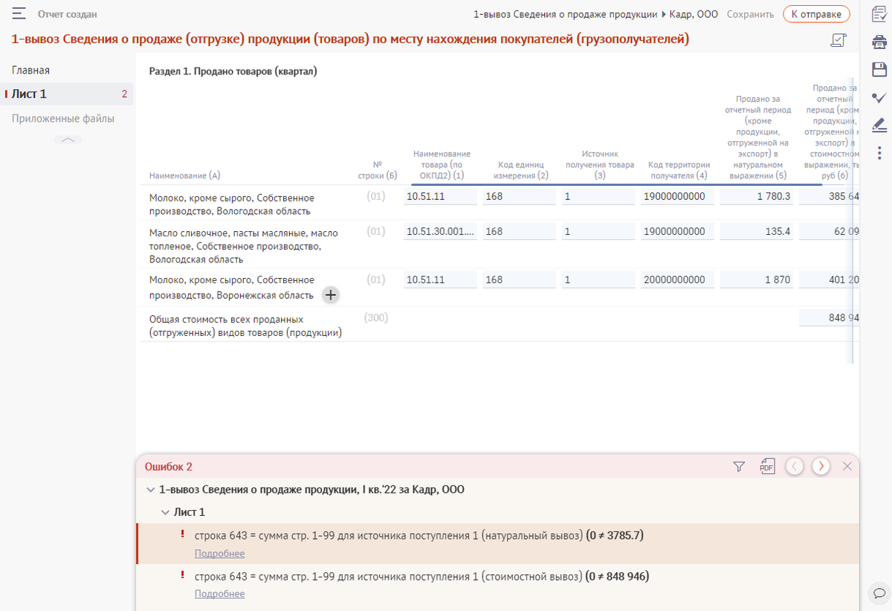This screenshot has height=611, width=892.
Task: Click column header Источник получения товара (3)
Action: (x=599, y=164)
